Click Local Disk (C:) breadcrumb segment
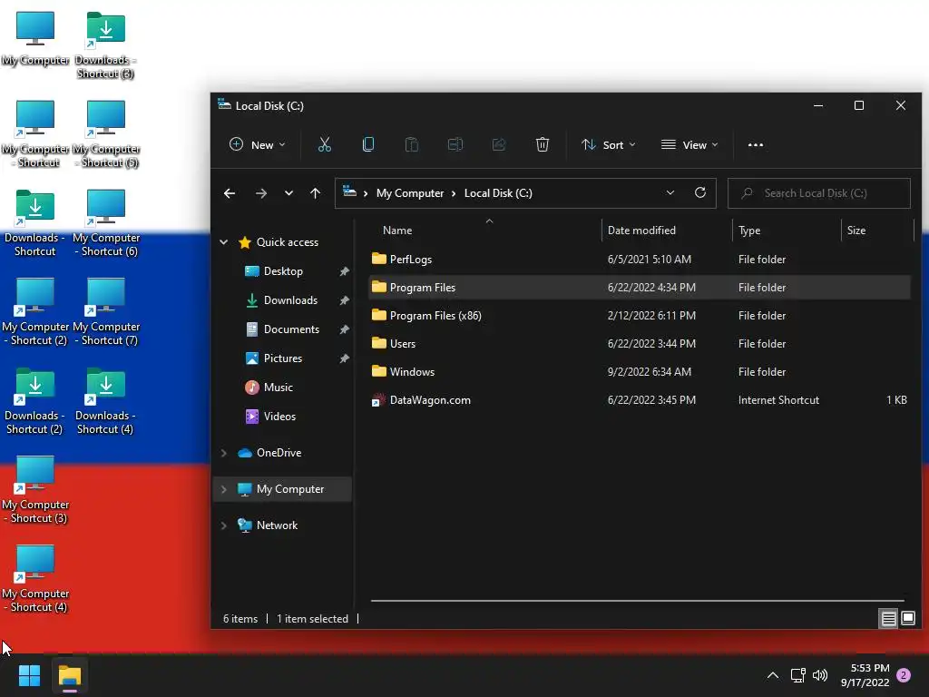 click(x=498, y=193)
